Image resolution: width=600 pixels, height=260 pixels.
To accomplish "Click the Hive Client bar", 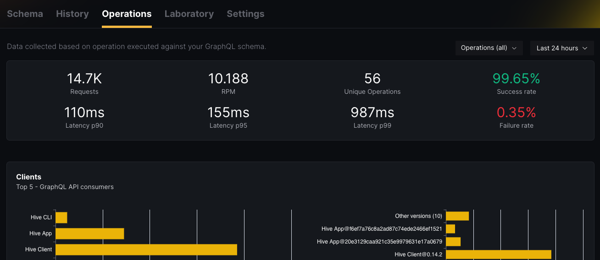I will point(146,249).
